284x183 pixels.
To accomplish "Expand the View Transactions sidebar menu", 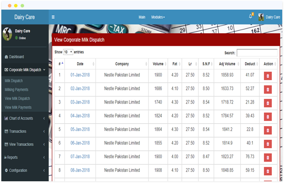I will pyautogui.click(x=25, y=145).
